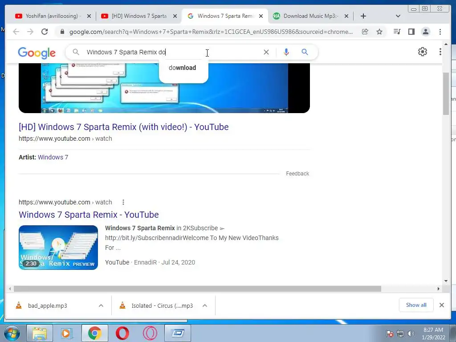The image size is (456, 342).
Task: Pick the 'download' search suggestion
Action: (182, 68)
